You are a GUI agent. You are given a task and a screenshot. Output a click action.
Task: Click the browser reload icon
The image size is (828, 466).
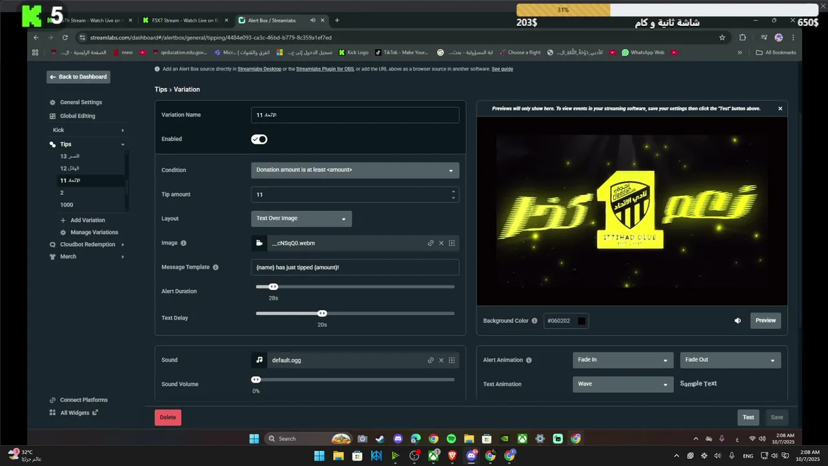click(x=65, y=38)
